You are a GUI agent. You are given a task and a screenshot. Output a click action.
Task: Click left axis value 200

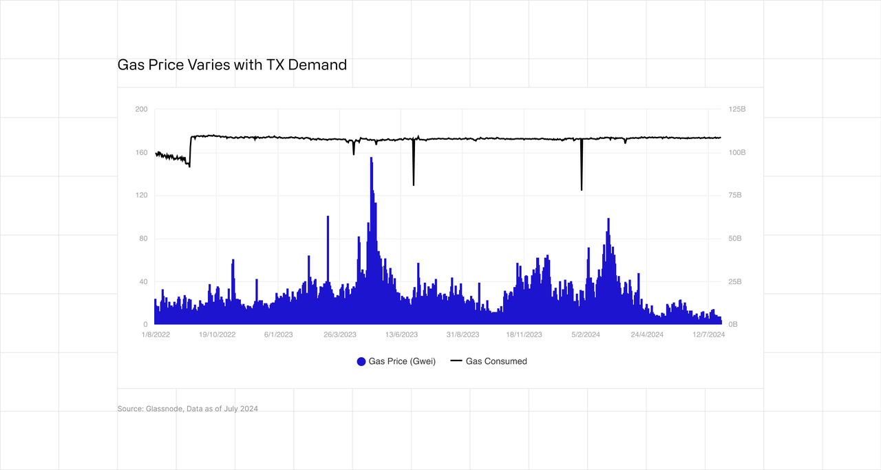[x=142, y=109]
